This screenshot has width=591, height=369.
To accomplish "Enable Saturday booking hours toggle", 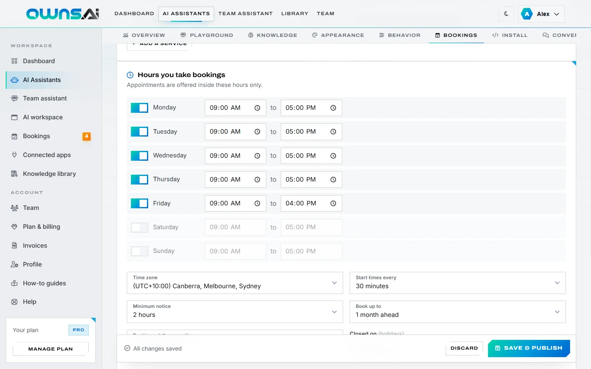I will [140, 228].
